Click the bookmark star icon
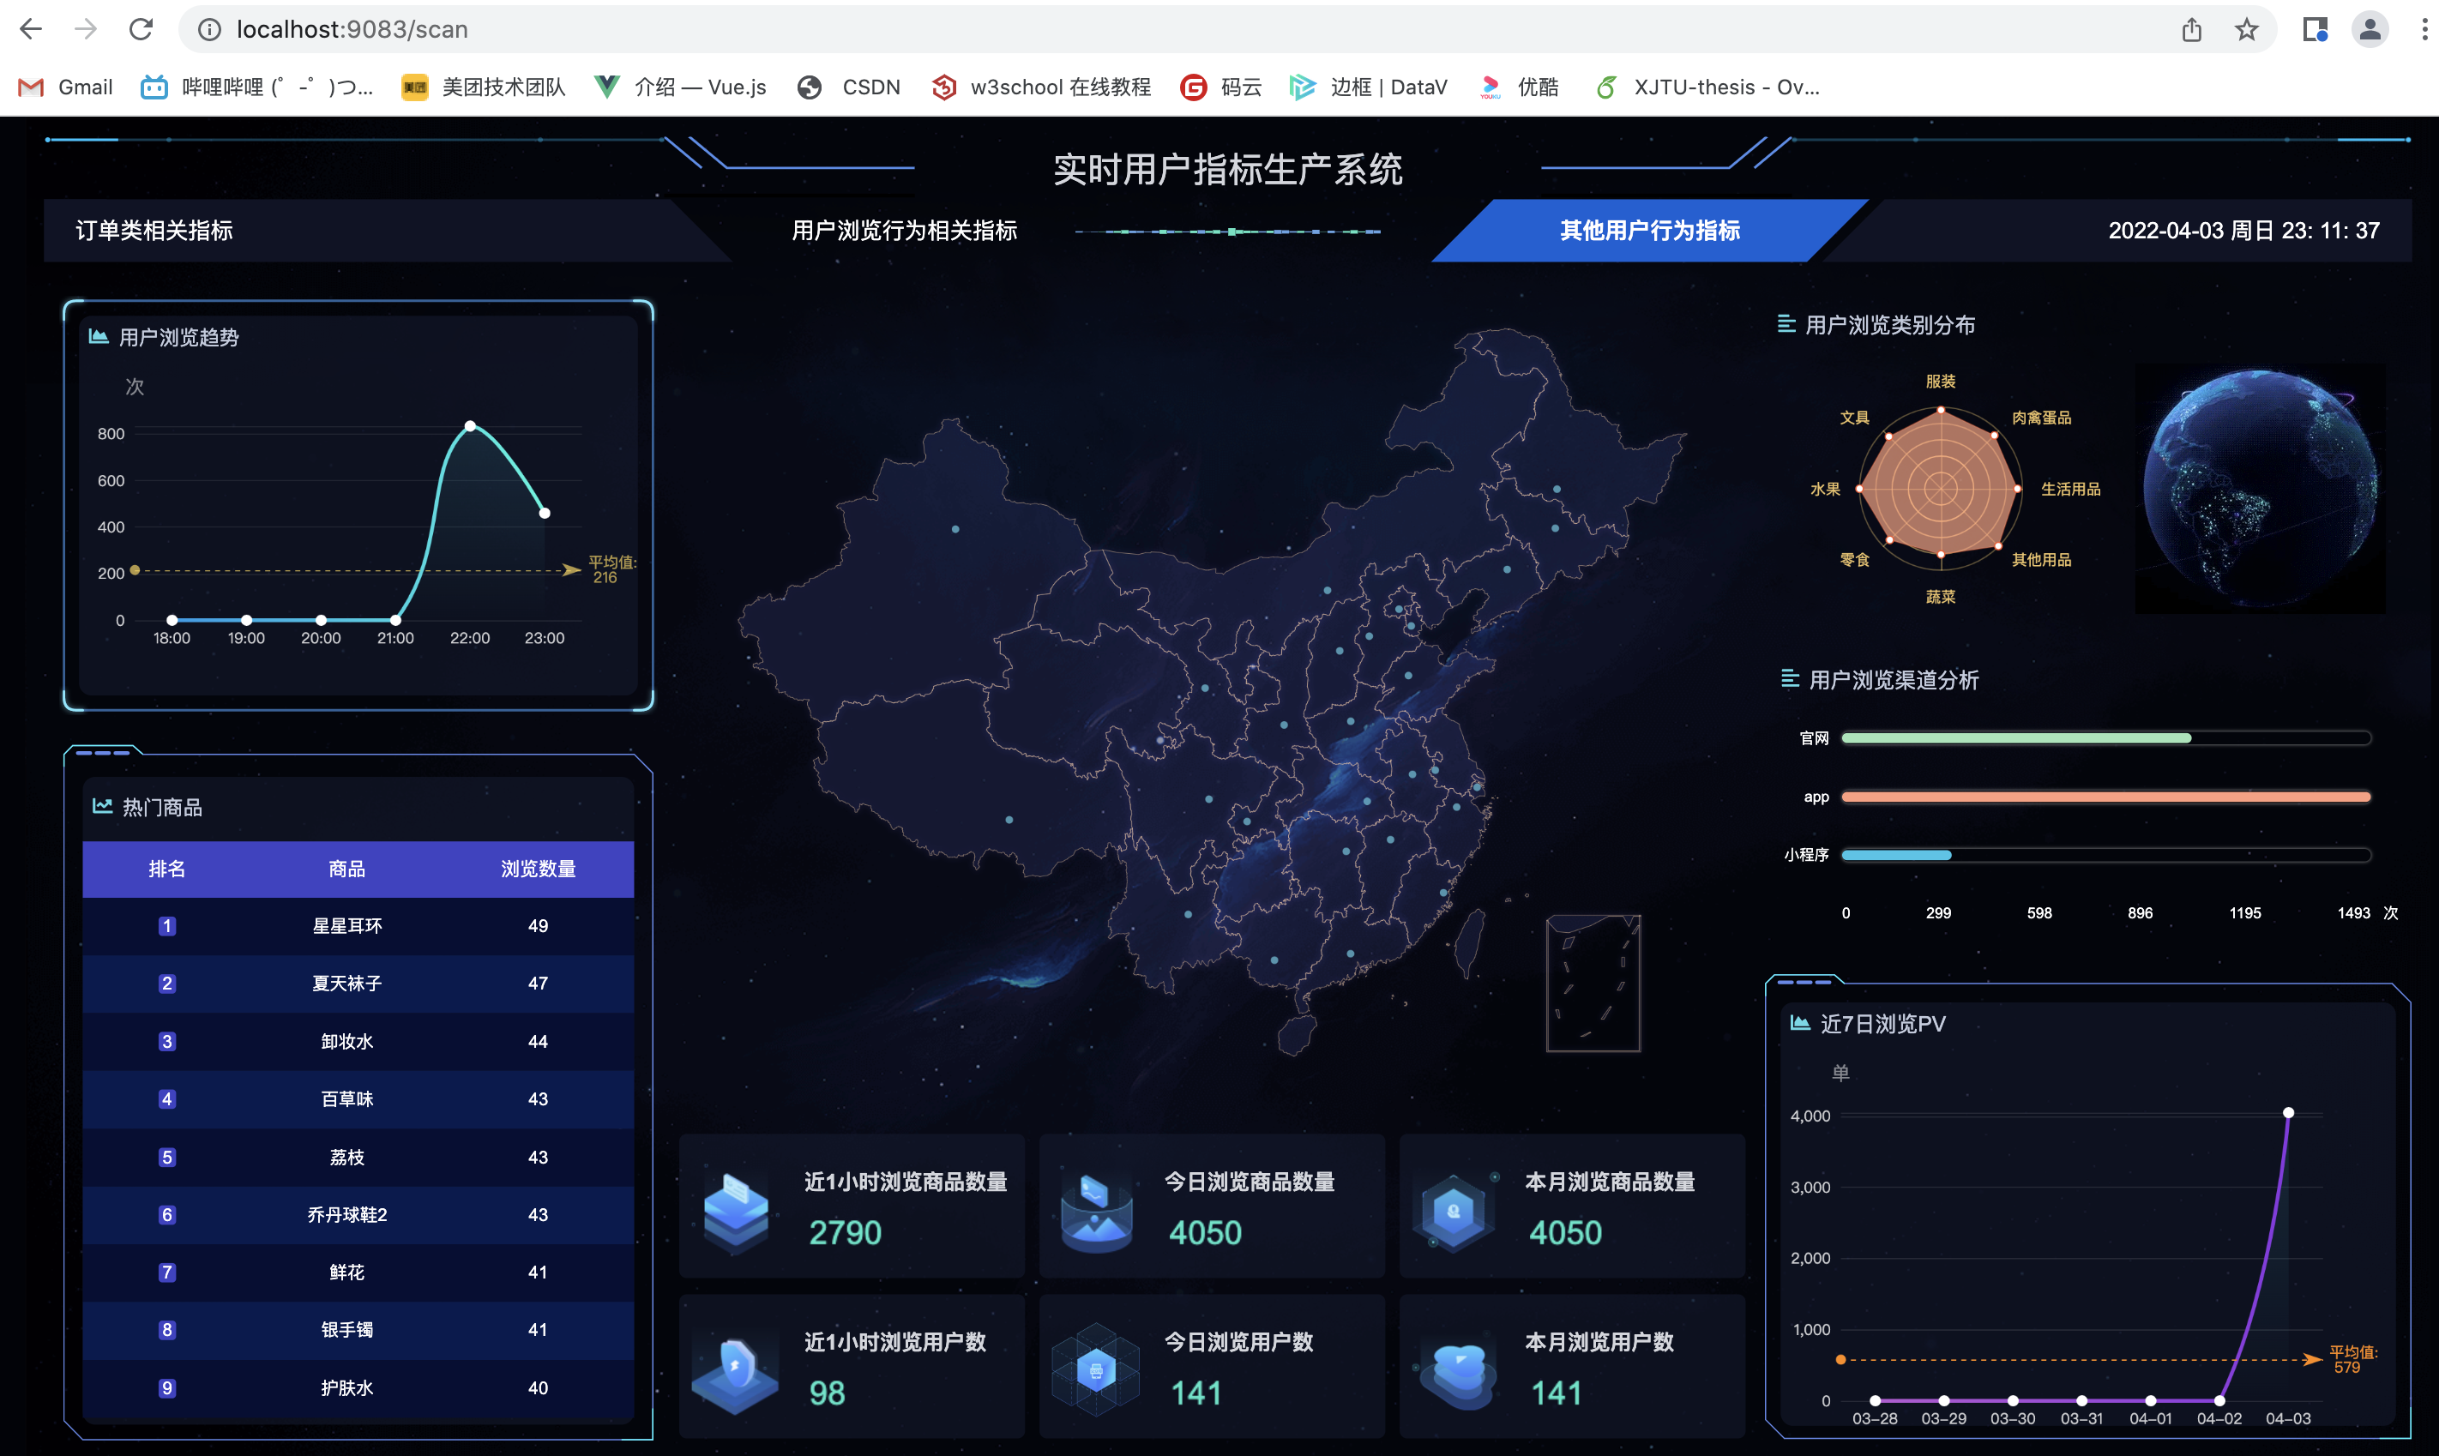 point(2246,29)
